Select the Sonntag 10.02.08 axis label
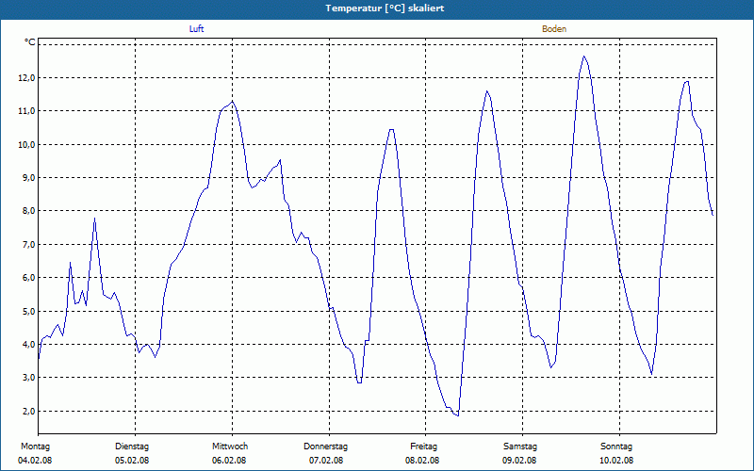This screenshot has width=754, height=471. 616,453
